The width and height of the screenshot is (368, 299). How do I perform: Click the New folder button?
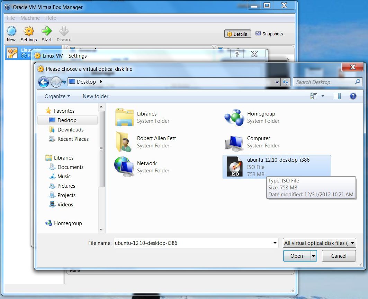[x=96, y=96]
